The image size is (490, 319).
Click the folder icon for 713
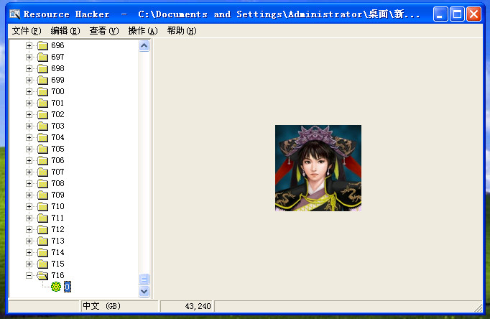tap(43, 241)
